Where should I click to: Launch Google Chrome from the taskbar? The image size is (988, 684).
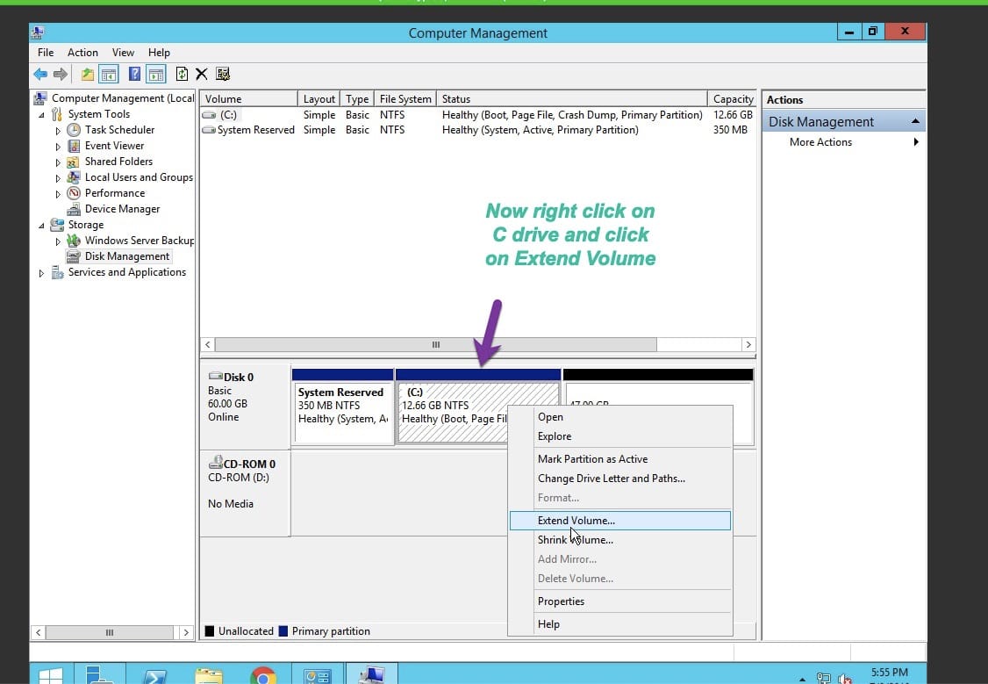tap(264, 674)
